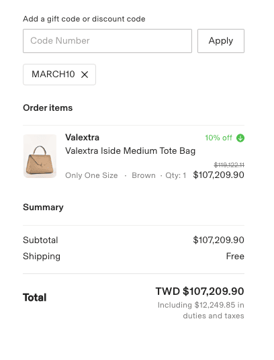Click the MARCH10 code chip
274x360 pixels.
tap(59, 75)
